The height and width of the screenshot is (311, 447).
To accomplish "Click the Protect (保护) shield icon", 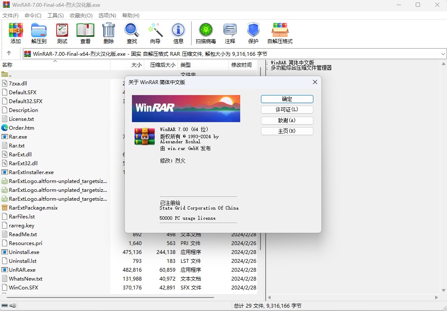I will point(253,33).
